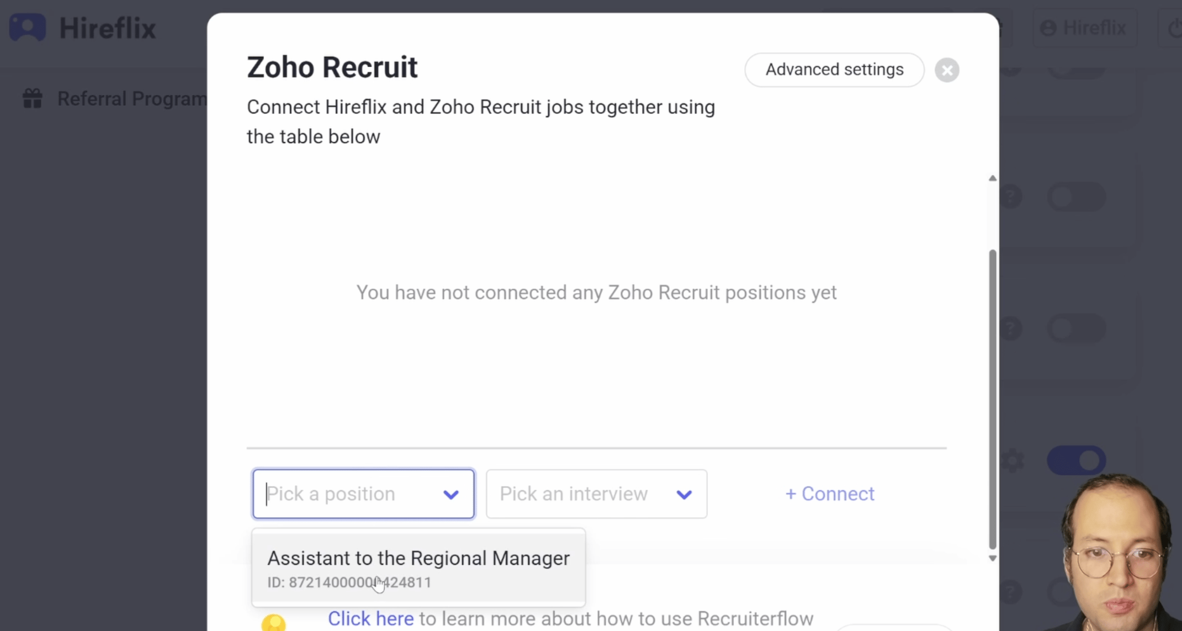Toggle the enabled blue integration switch
The width and height of the screenshot is (1182, 631).
pos(1076,460)
